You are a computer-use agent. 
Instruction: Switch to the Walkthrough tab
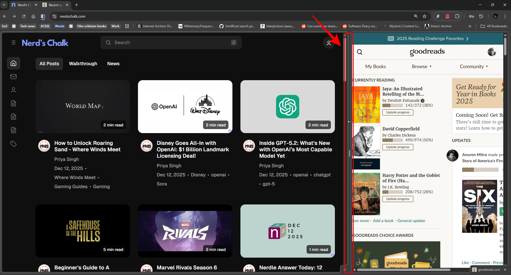tap(83, 64)
